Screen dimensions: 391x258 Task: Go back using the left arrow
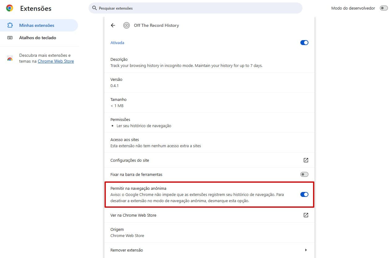click(113, 25)
